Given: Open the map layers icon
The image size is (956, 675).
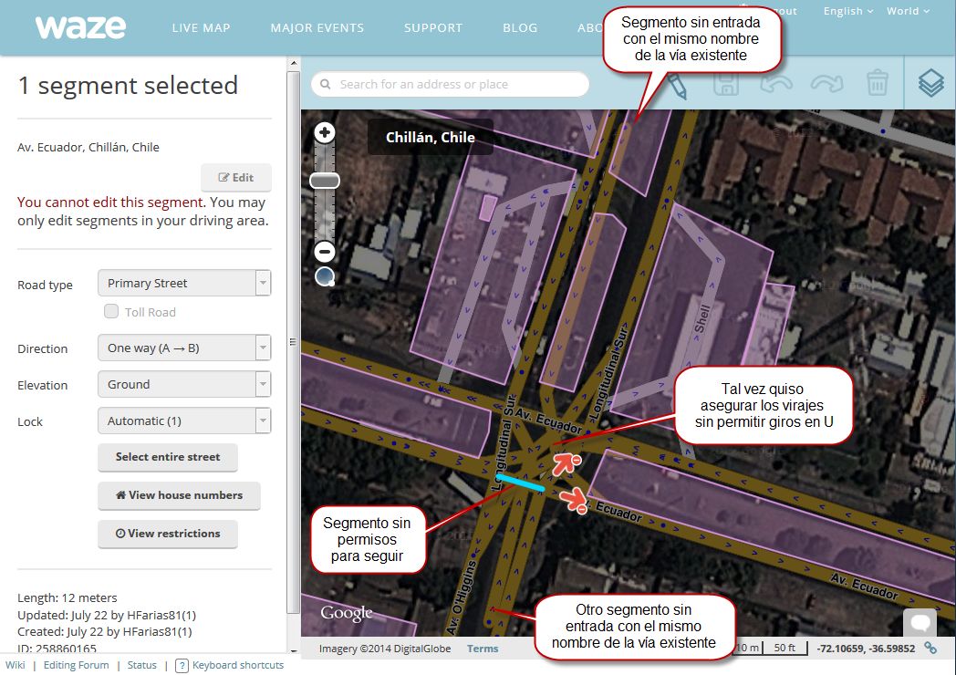Looking at the screenshot, I should coord(930,83).
